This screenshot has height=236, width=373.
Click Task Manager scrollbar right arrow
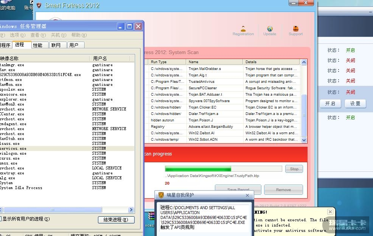(x=131, y=210)
